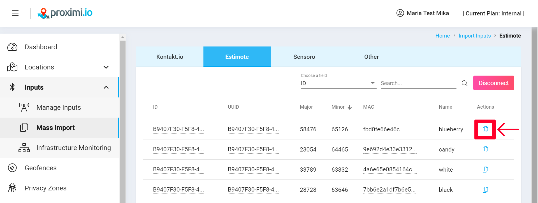
Task: Click the page's right vertical scrollbar
Action: [x=535, y=115]
